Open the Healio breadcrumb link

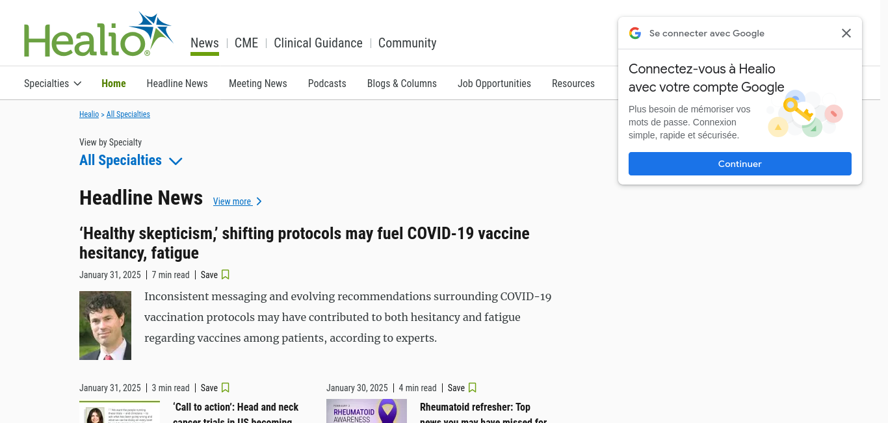pos(89,114)
